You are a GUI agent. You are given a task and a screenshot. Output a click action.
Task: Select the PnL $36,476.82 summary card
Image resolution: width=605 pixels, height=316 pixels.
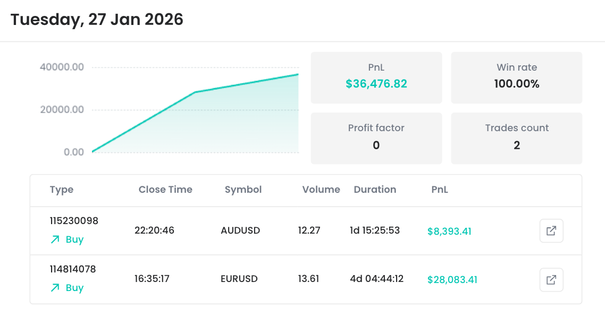point(376,78)
